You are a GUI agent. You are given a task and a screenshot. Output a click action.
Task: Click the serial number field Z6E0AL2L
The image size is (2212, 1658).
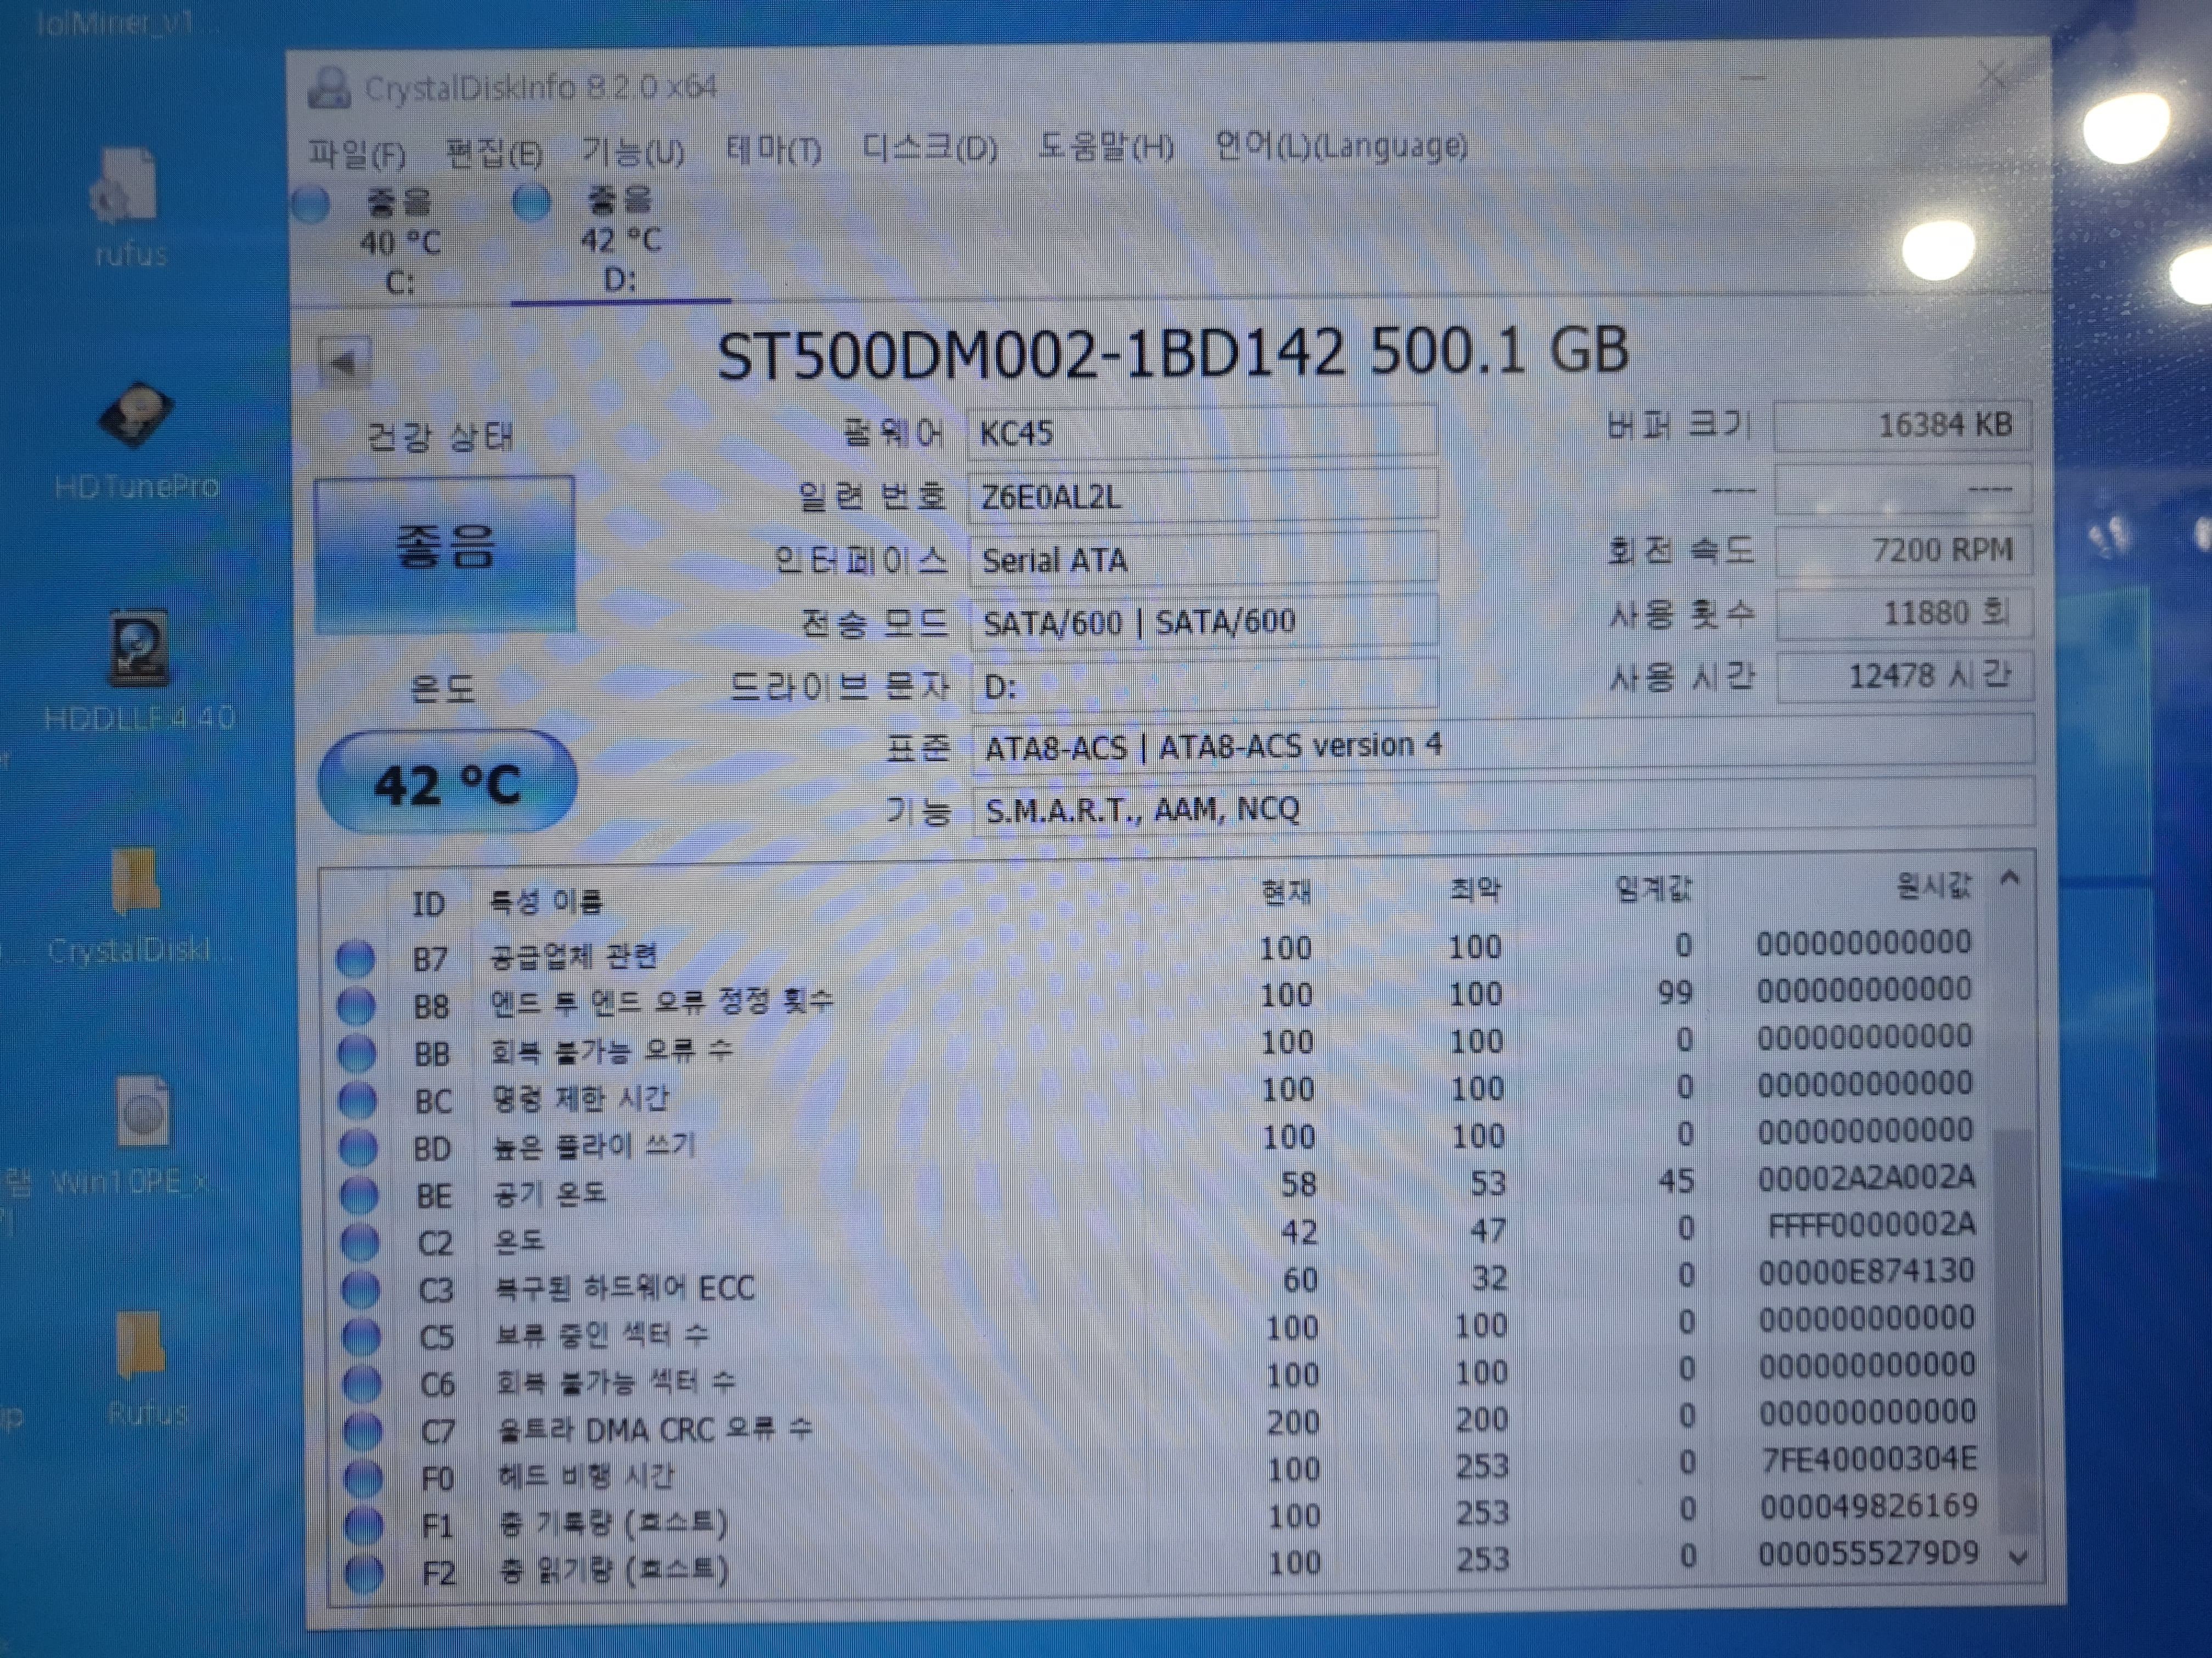[1203, 496]
